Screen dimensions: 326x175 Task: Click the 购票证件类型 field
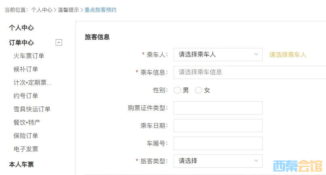218,108
